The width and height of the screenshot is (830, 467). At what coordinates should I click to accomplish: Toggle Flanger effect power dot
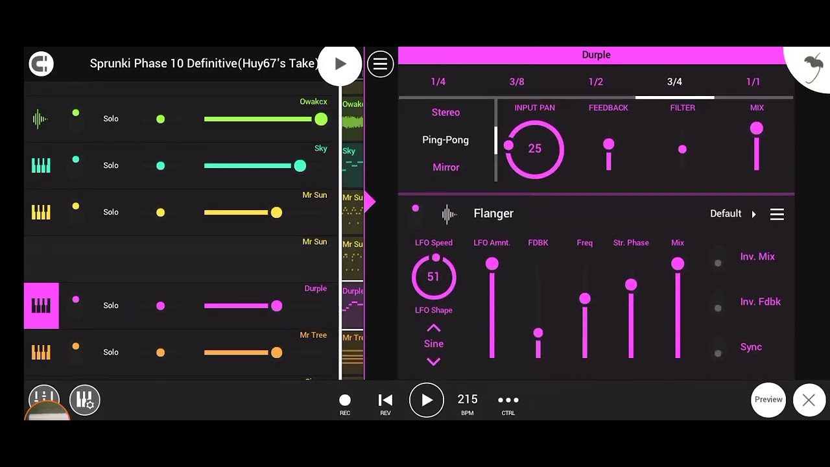[416, 208]
